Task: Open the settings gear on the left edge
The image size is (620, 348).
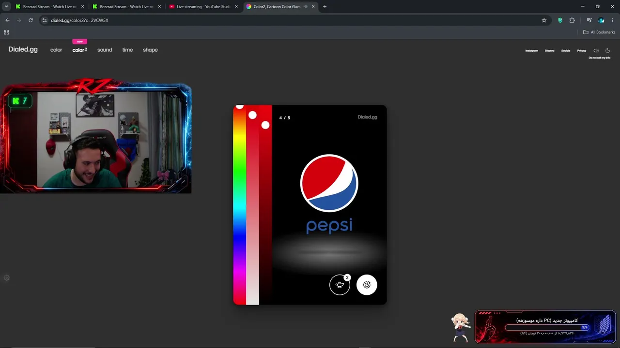Action: (x=7, y=278)
